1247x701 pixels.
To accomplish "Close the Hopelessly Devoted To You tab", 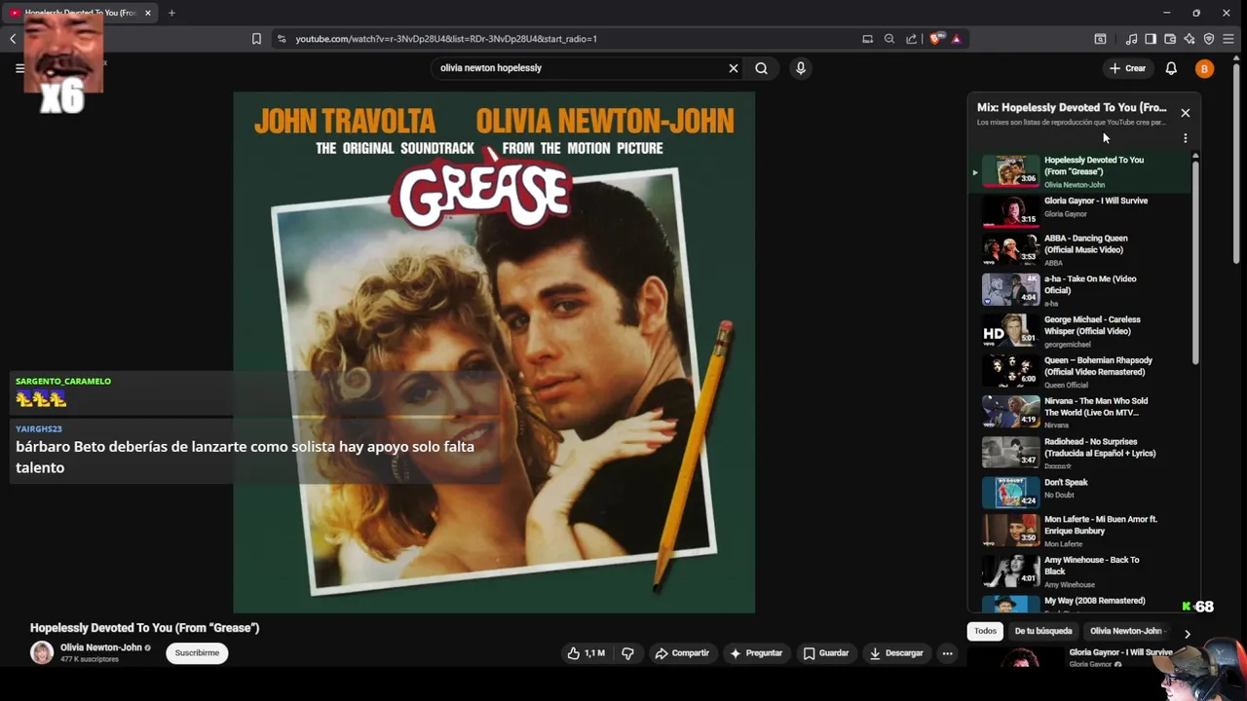I will click(148, 13).
